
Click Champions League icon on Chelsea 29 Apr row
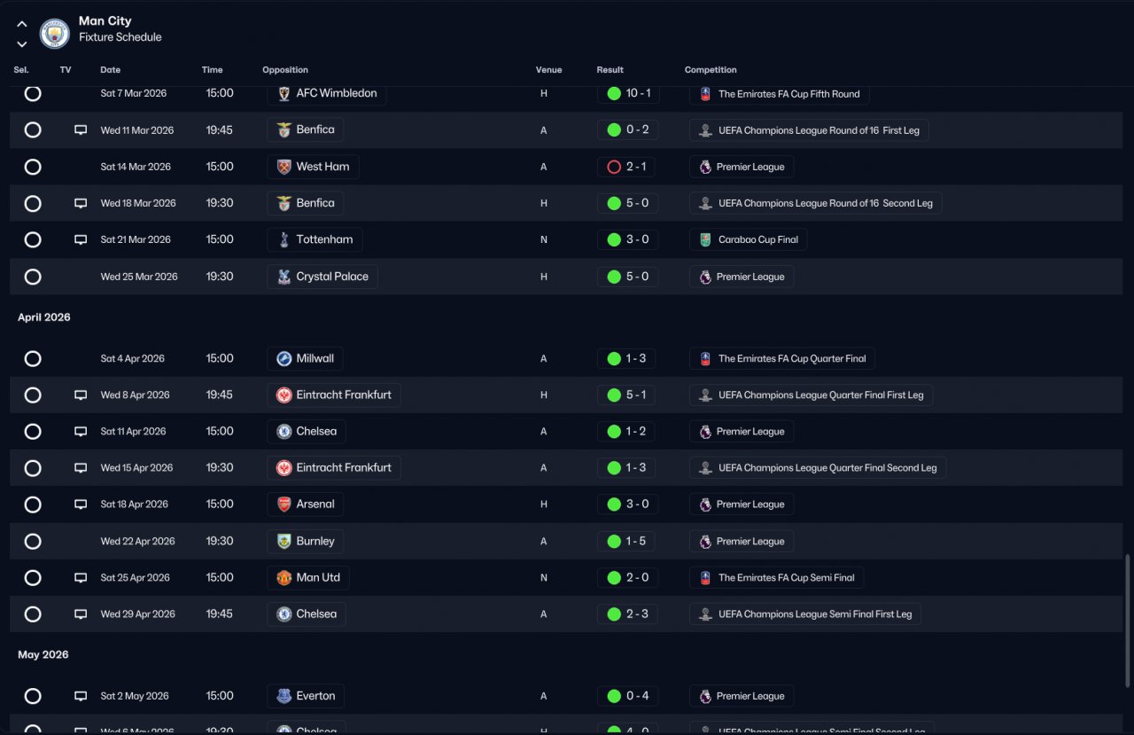click(x=705, y=614)
